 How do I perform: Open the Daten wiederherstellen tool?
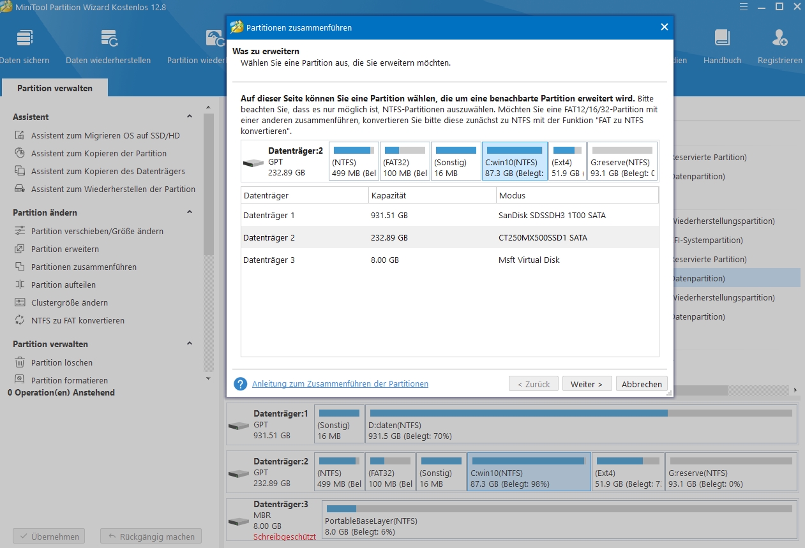109,38
